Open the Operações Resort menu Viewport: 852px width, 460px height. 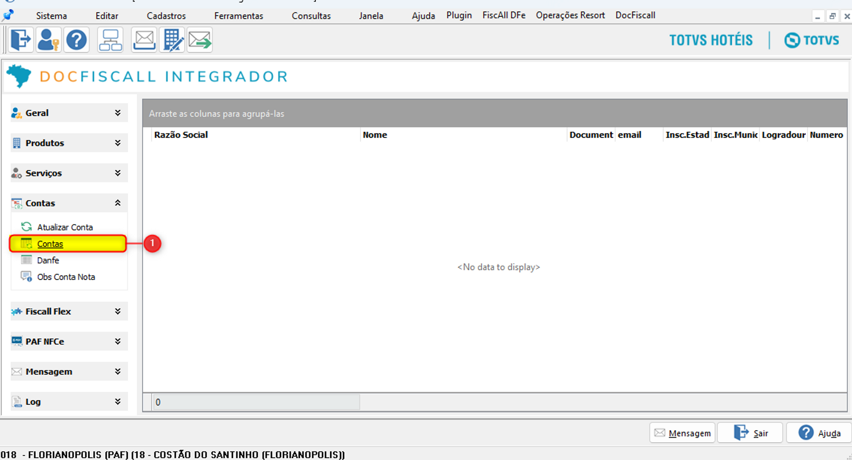pos(570,15)
